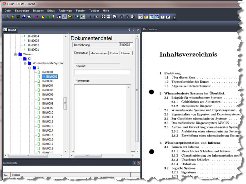Click the printer toolbar icon
Viewport: 246px width, 184px height.
tap(29, 16)
